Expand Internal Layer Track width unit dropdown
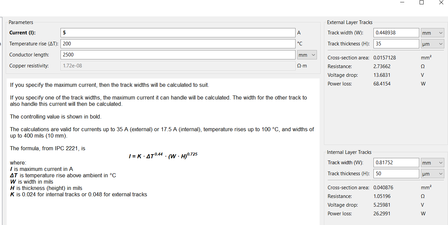The image size is (448, 225). pos(432,163)
